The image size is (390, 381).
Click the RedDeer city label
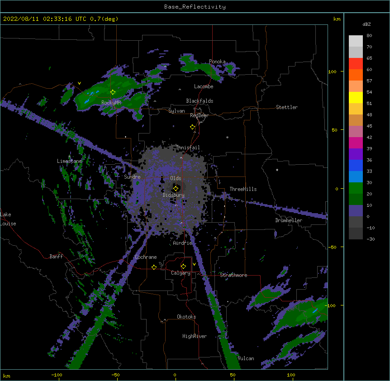tap(199, 115)
